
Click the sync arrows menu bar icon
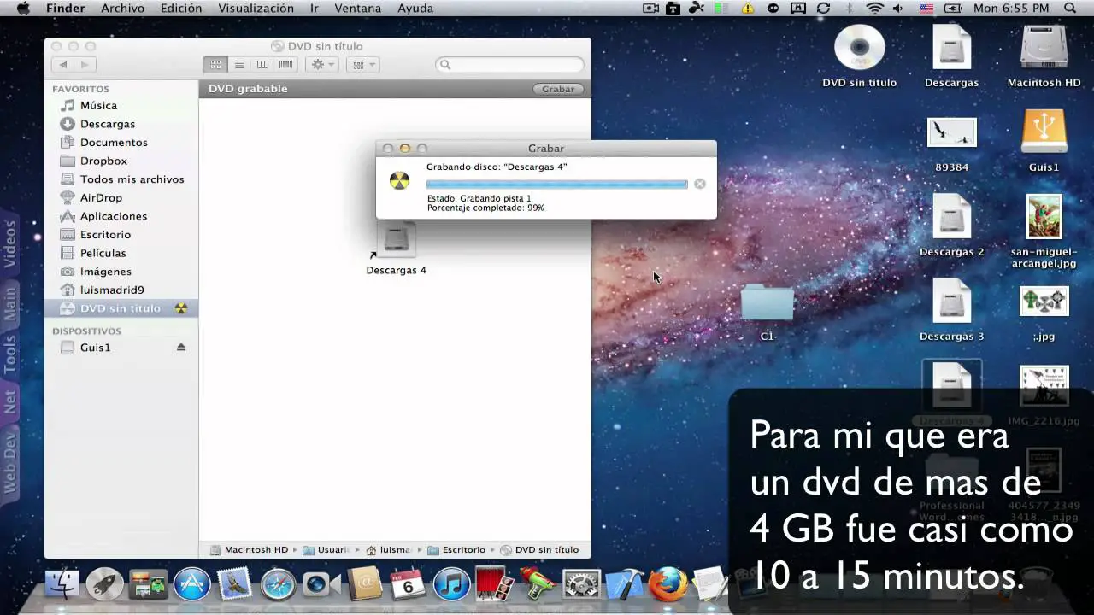[823, 9]
